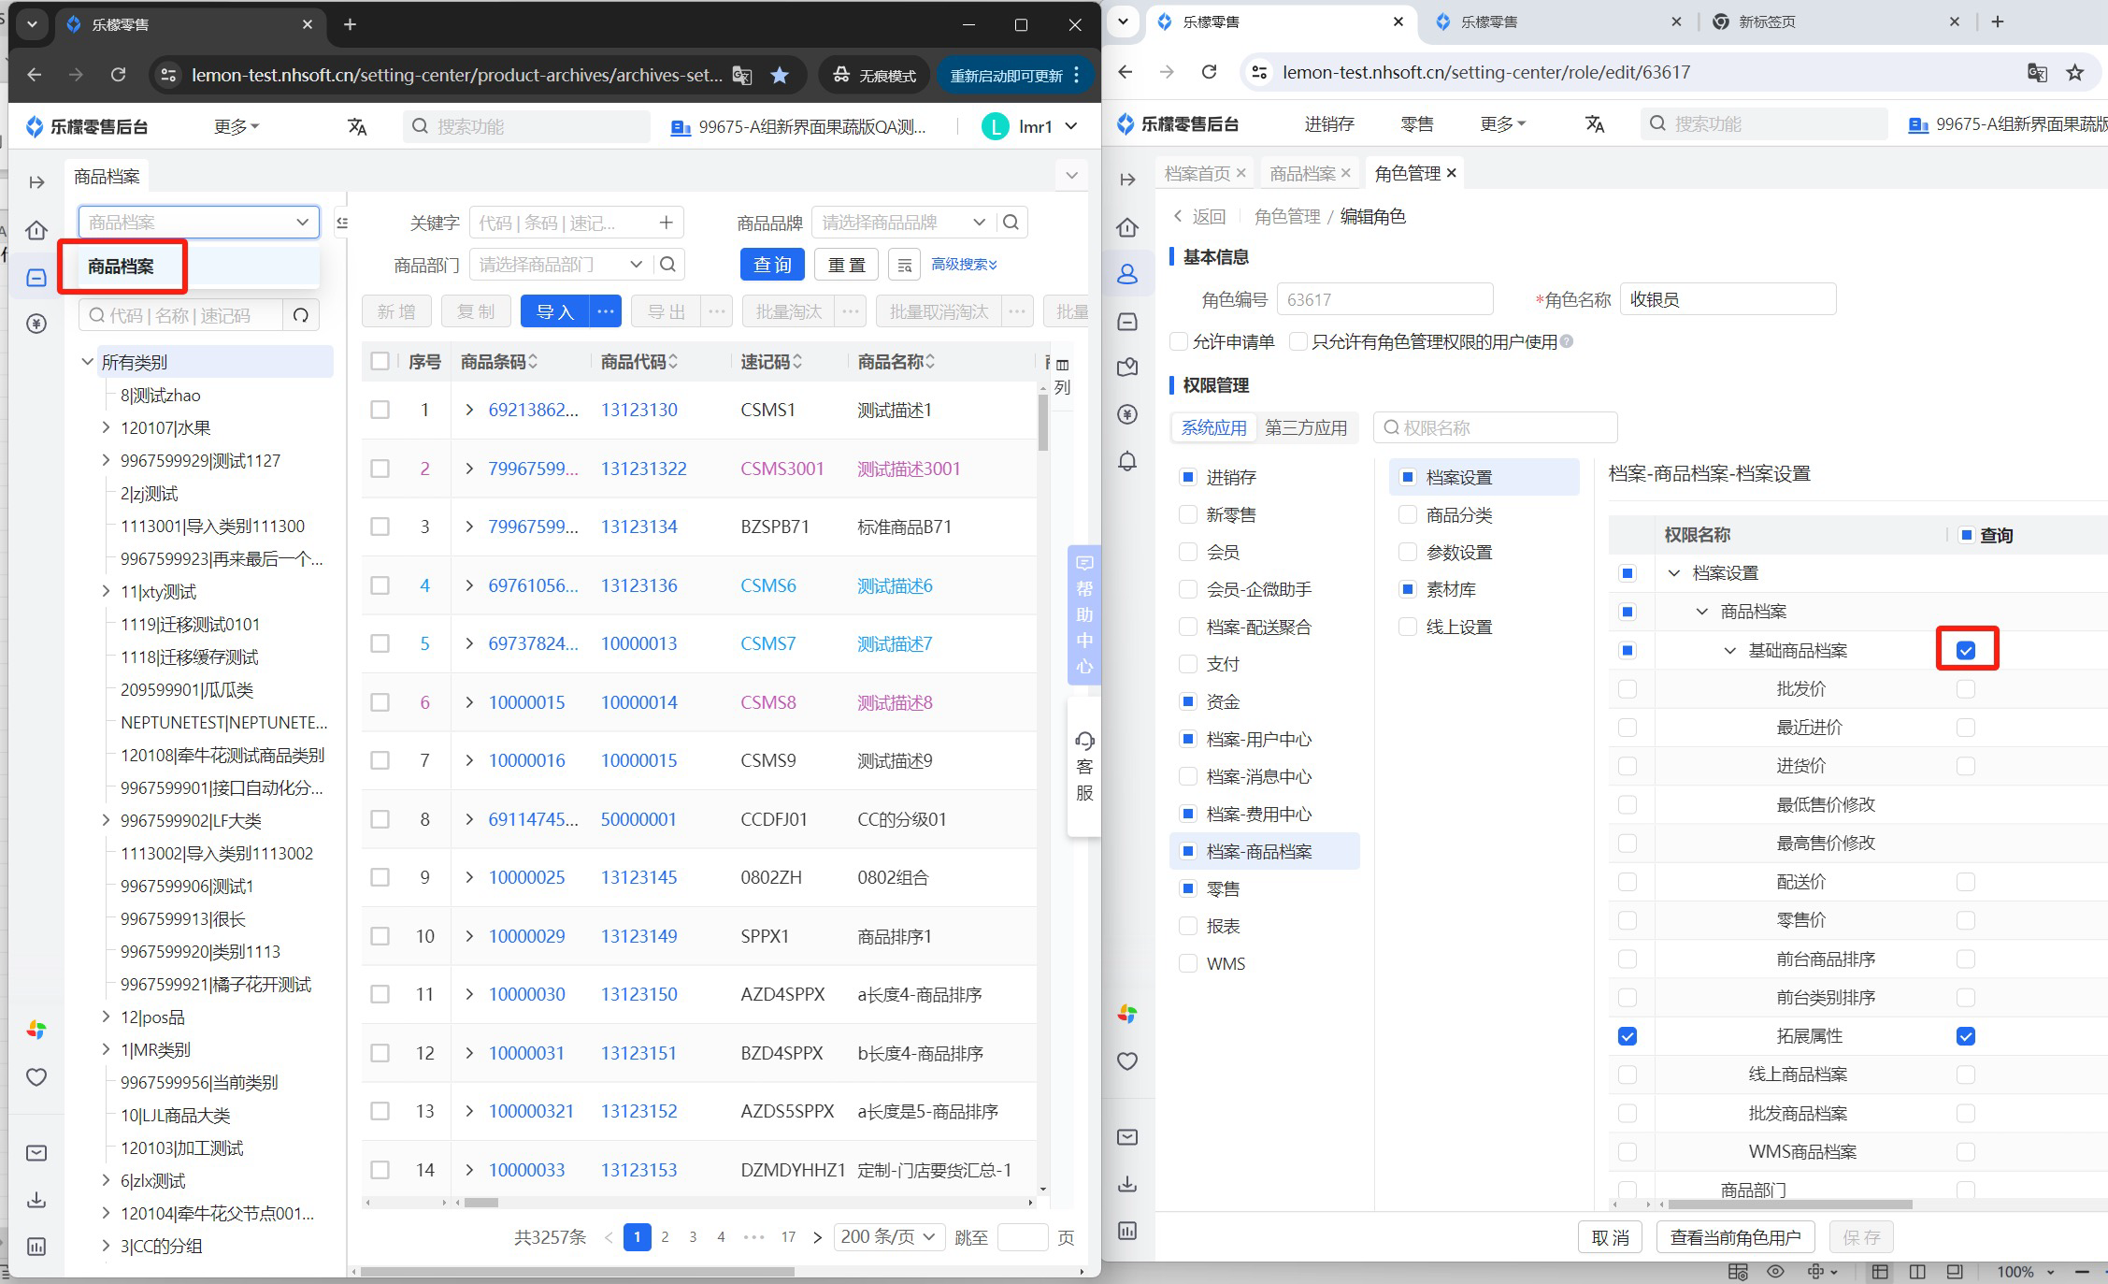Click search icon beside 商品部门 dropdown
This screenshot has height=1284, width=2108.
667,265
